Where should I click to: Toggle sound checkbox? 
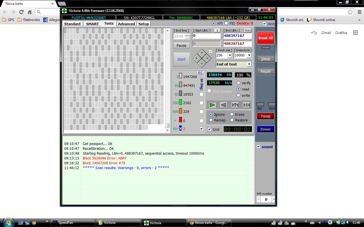(258, 147)
